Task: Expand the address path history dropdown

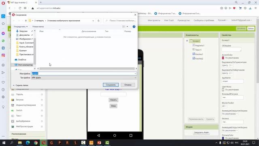Action: [x=93, y=21]
